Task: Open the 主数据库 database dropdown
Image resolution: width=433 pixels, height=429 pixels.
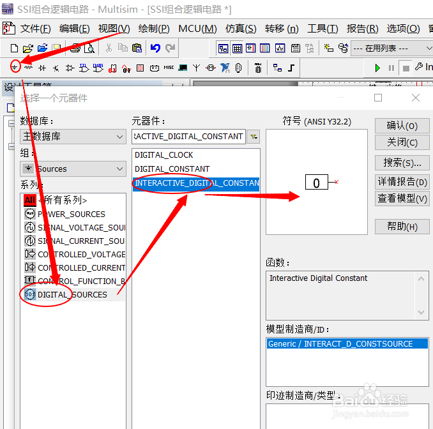Action: click(73, 137)
